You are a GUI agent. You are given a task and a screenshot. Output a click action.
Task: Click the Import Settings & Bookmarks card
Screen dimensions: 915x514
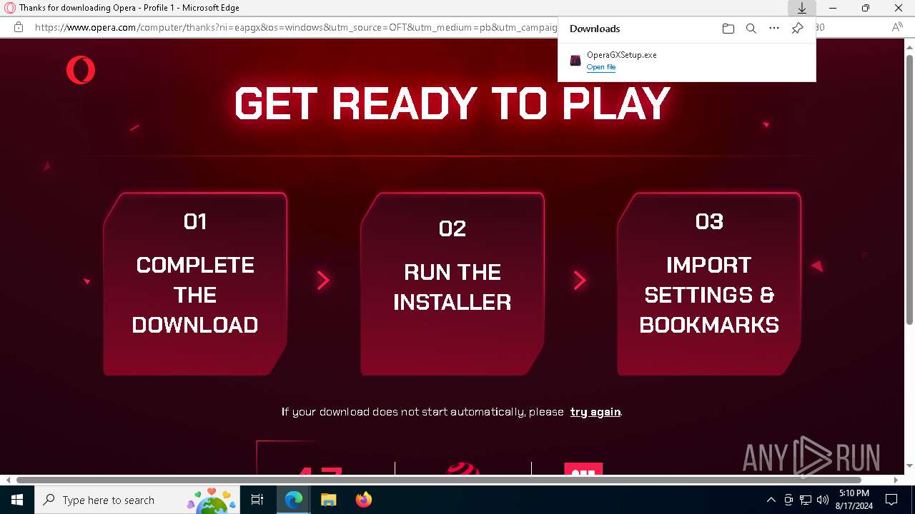coord(709,283)
